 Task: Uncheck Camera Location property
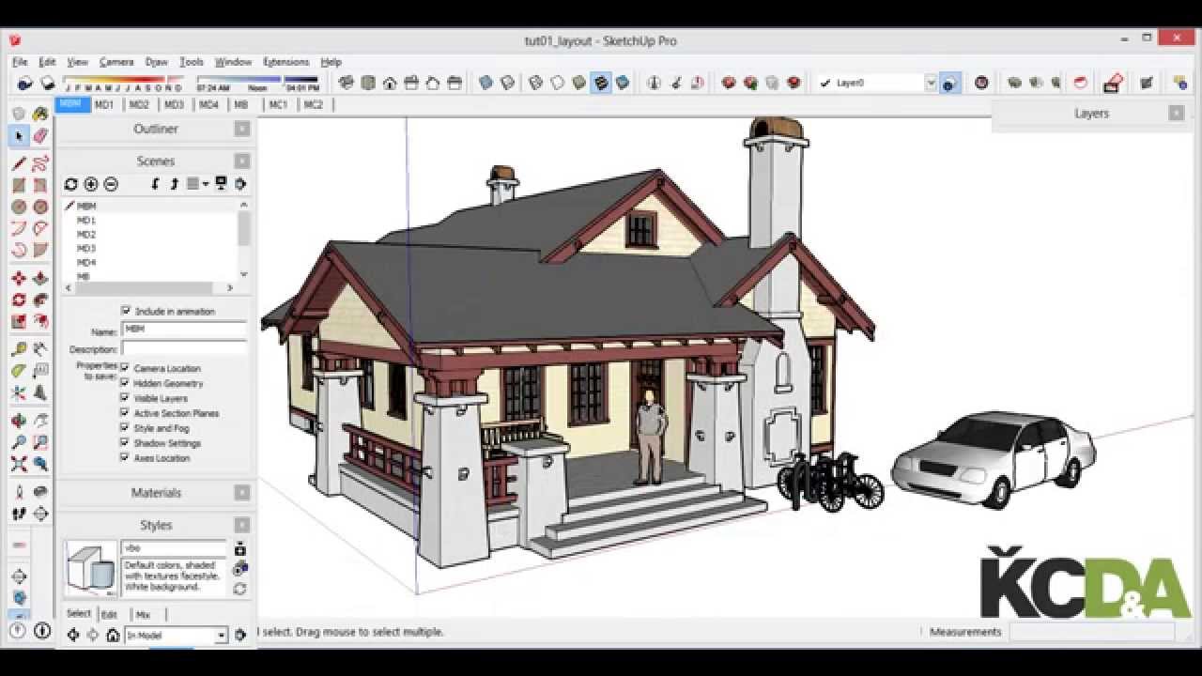(125, 368)
